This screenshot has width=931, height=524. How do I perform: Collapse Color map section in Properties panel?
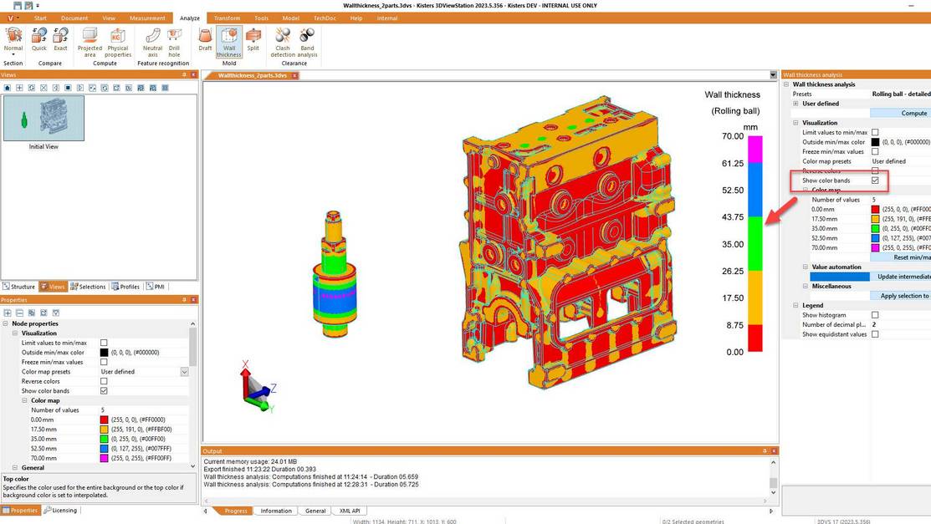point(25,400)
